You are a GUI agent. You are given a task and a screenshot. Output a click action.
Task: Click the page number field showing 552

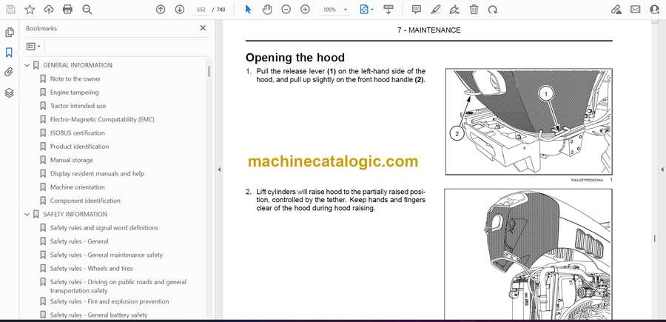(202, 10)
